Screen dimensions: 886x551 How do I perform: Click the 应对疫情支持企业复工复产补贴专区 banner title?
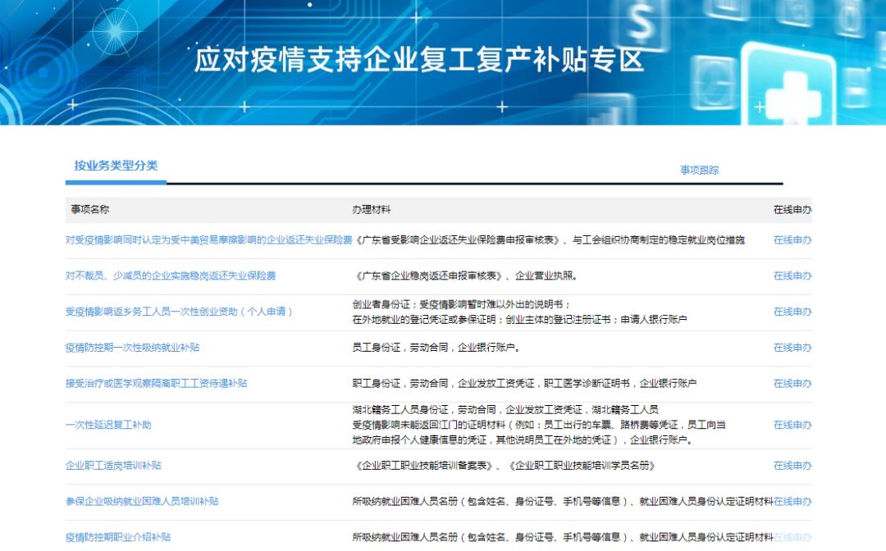(x=419, y=61)
